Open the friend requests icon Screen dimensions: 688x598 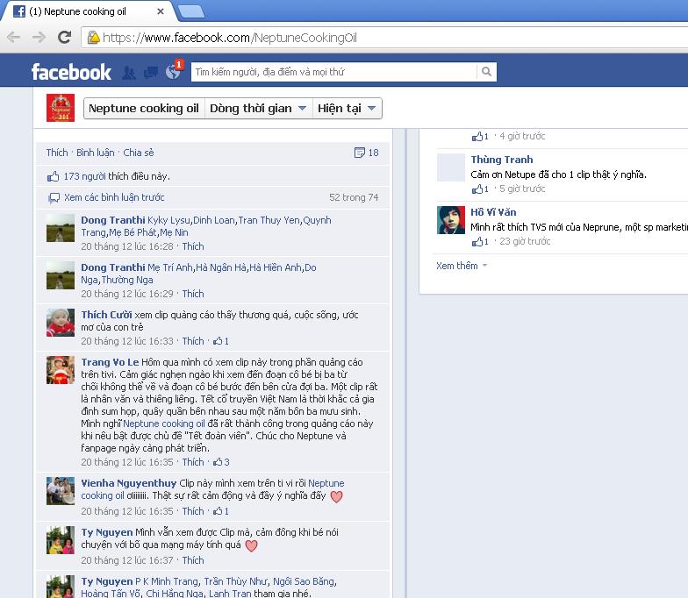coord(128,72)
